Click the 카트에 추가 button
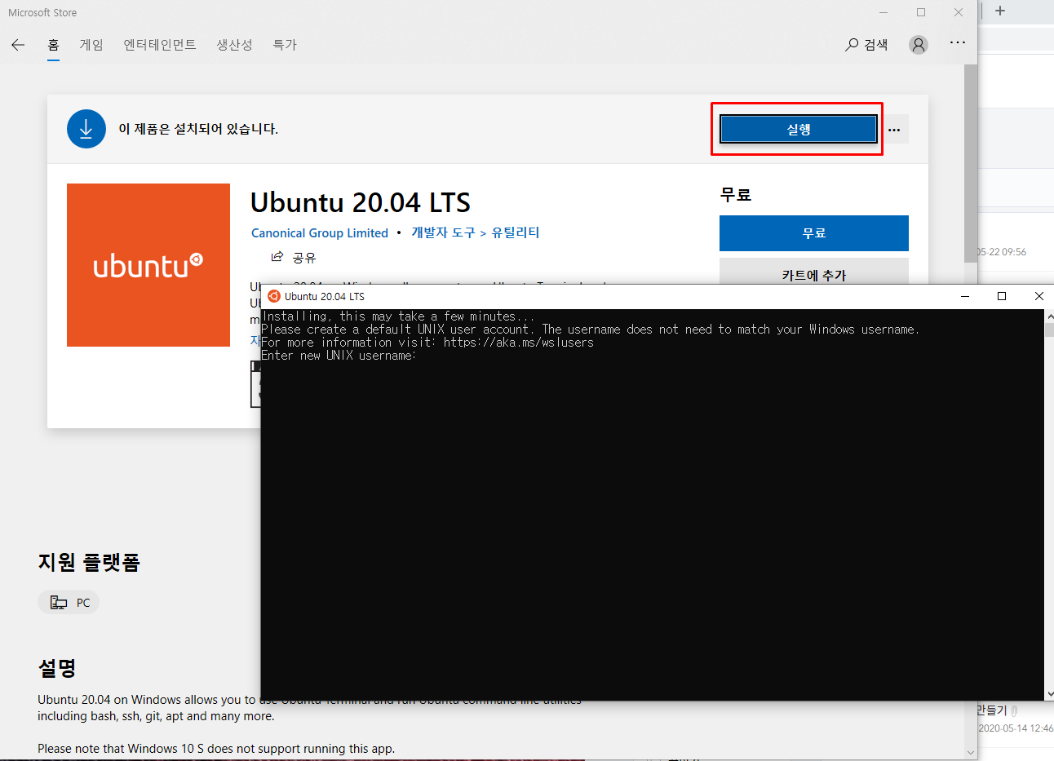 [814, 272]
